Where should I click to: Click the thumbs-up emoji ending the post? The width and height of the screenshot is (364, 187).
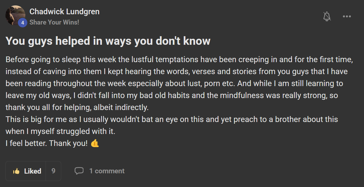click(x=95, y=143)
